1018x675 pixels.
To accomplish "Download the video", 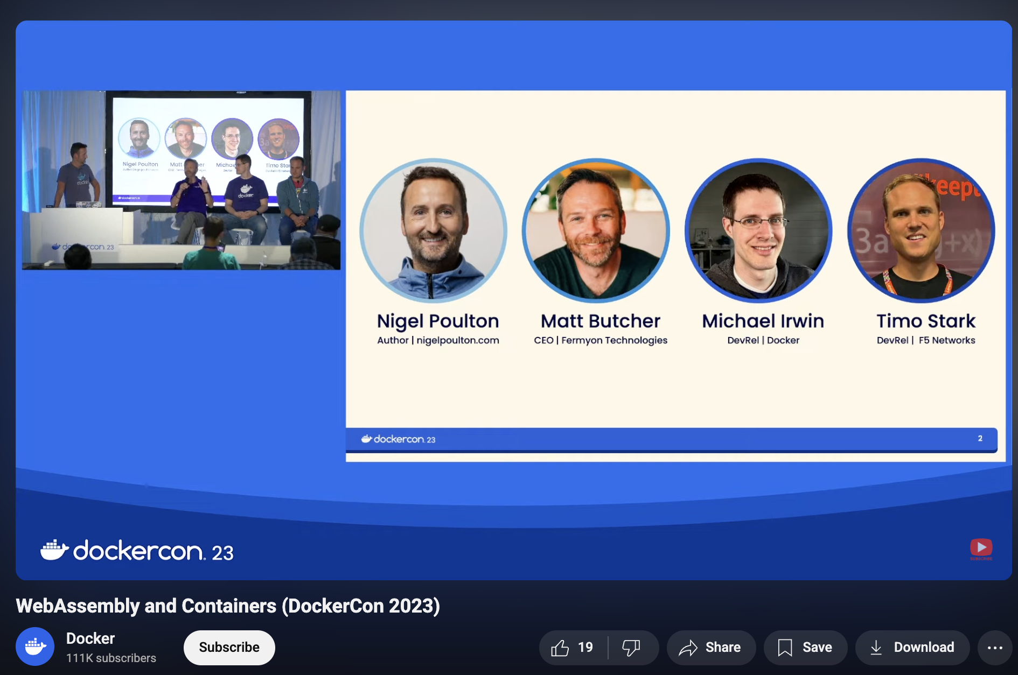I will tap(912, 648).
